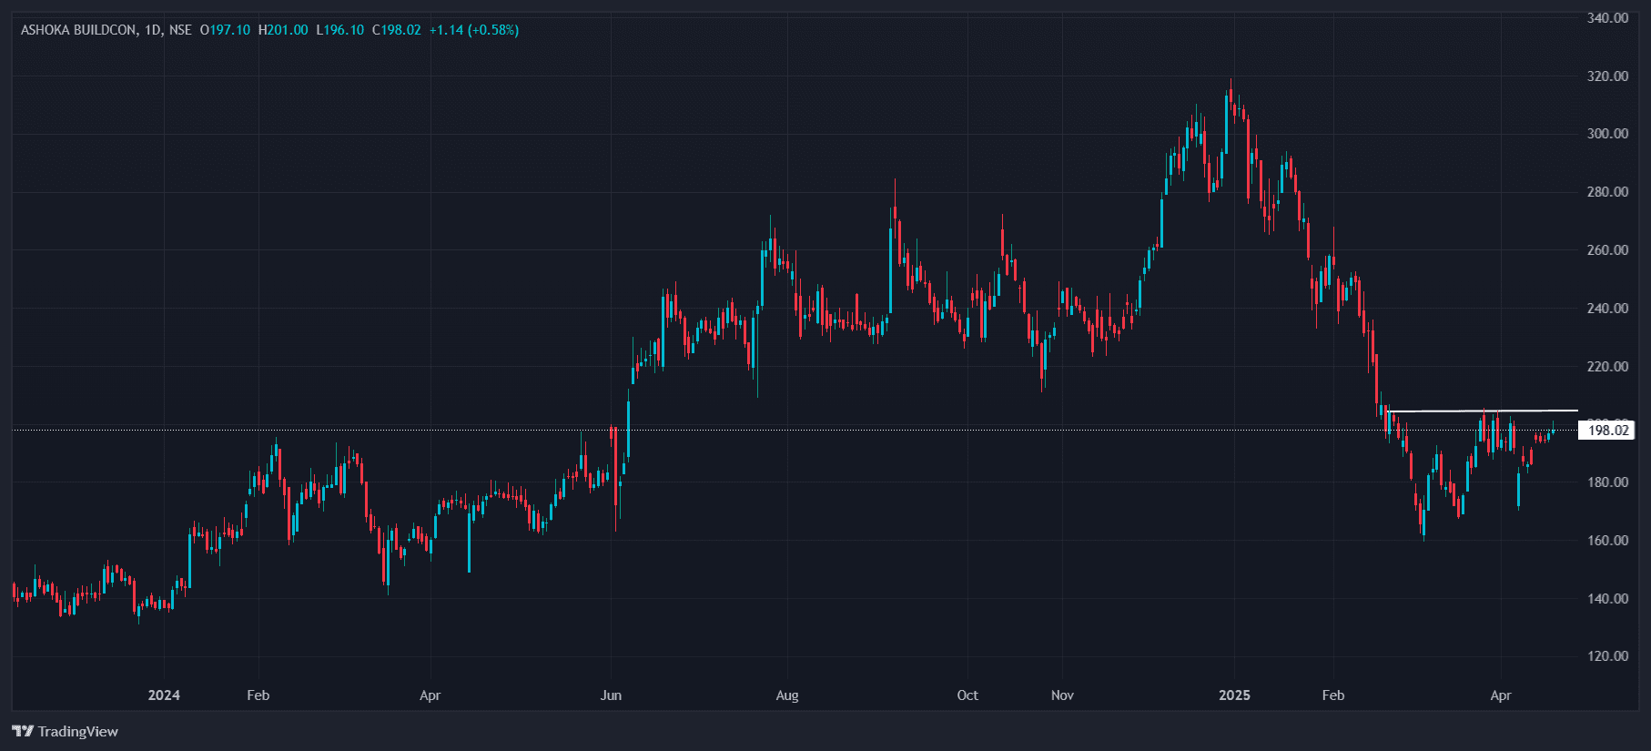This screenshot has width=1651, height=751.
Task: Click the Jun label on time axis
Action: pos(611,695)
